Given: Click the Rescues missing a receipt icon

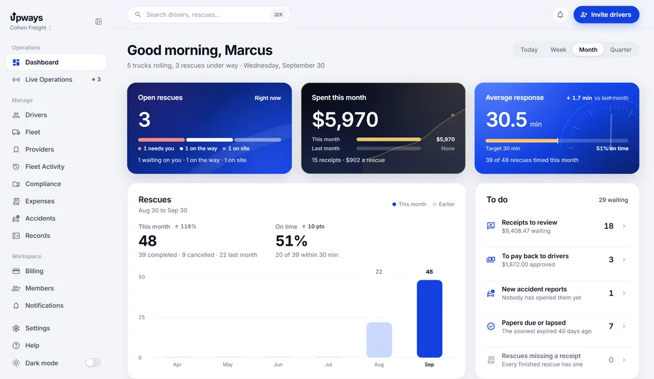Looking at the screenshot, I should 491,360.
